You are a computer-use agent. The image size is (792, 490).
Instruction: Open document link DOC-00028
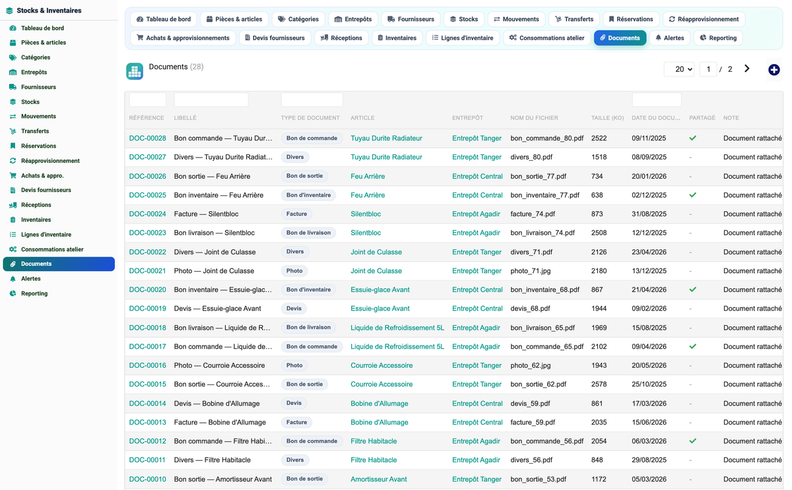pyautogui.click(x=148, y=138)
